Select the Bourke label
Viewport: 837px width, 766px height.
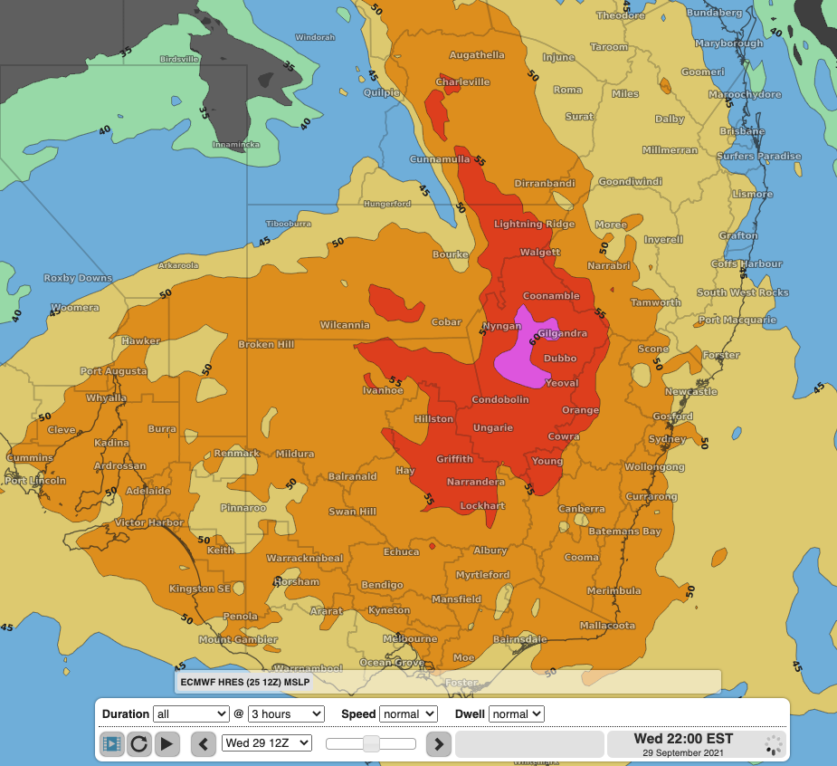[x=451, y=254]
